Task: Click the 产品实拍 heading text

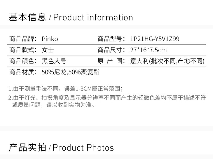Action: [x=27, y=148]
